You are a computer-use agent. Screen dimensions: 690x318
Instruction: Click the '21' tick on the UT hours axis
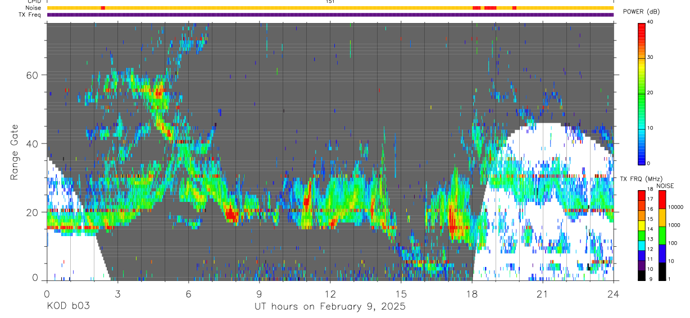click(x=543, y=294)
